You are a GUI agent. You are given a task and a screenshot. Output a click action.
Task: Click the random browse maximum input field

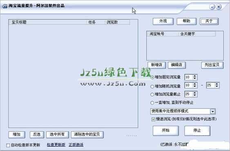click(x=211, y=85)
